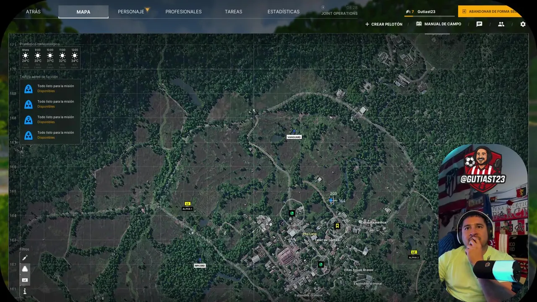The image size is (537, 302).
Task: Click the 12:00 34°C weather forecast entry
Action: click(75, 57)
